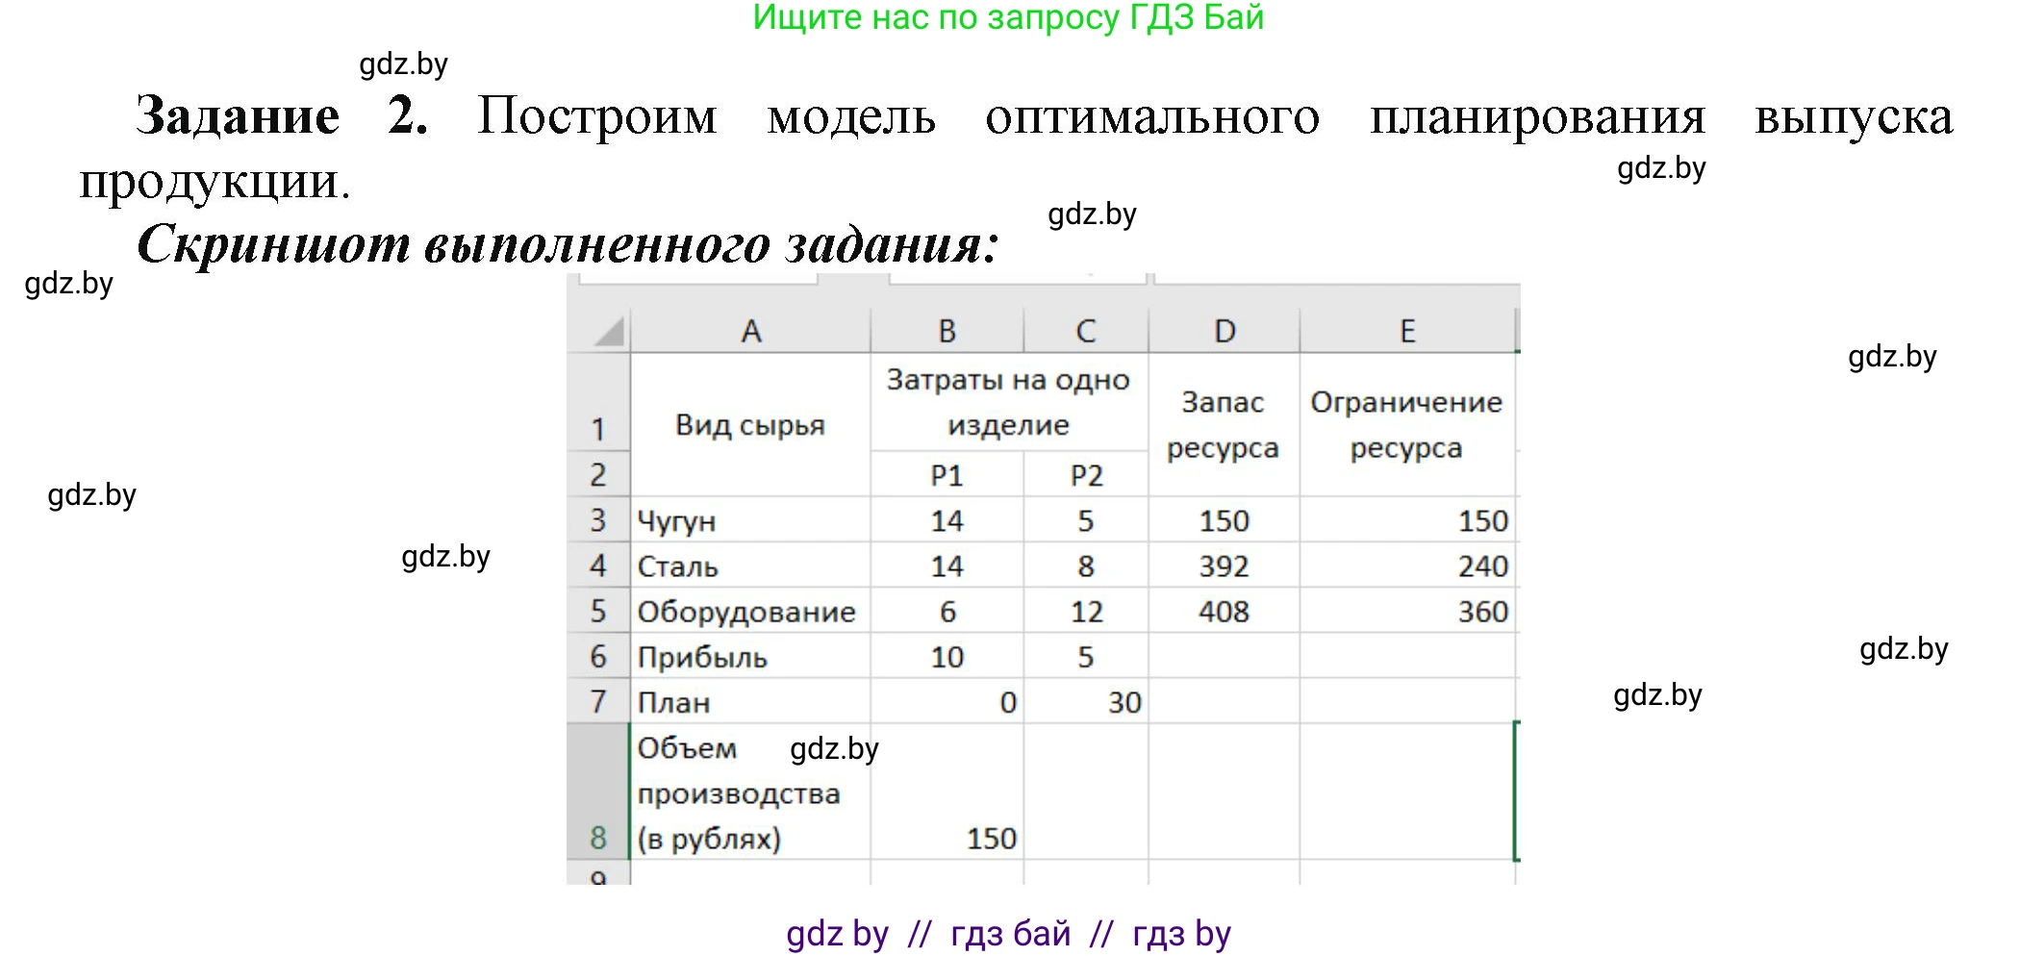This screenshot has height=956, width=2020.
Task: Select the cell with value 392
Action: (x=1224, y=566)
